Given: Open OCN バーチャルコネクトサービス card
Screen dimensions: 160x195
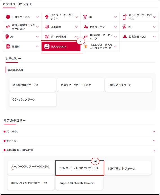Looking at the screenshot, I should (x=79, y=168).
